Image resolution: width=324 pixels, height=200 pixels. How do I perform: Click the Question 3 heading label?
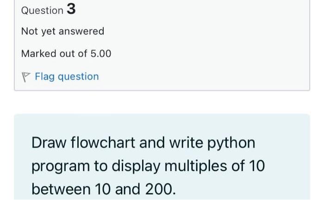pyautogui.click(x=49, y=10)
